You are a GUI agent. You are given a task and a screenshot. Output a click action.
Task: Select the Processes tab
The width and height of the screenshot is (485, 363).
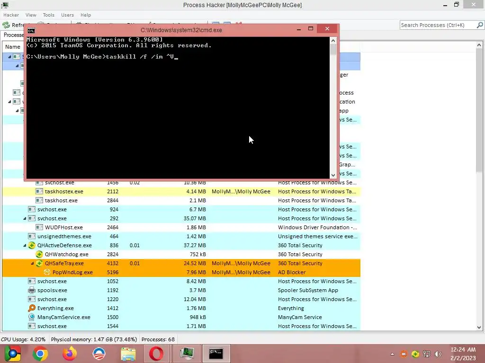pos(13,35)
